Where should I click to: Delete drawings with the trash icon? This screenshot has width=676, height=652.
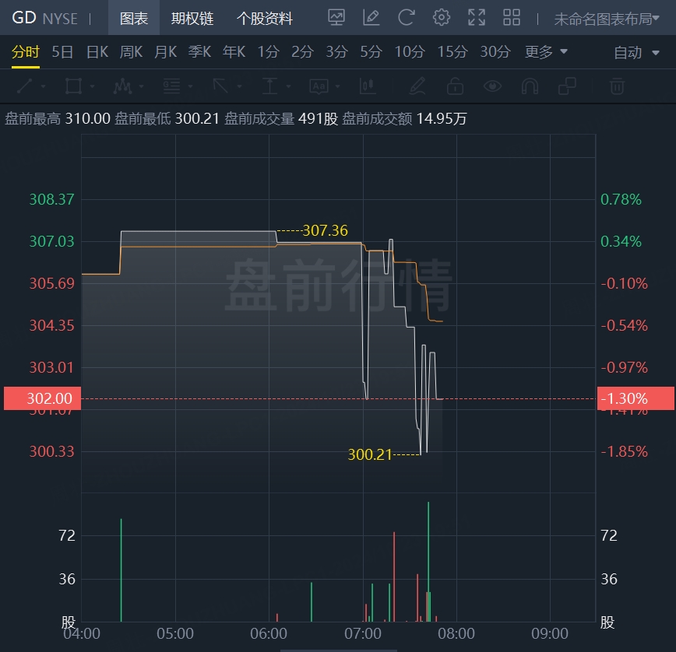pyautogui.click(x=617, y=86)
